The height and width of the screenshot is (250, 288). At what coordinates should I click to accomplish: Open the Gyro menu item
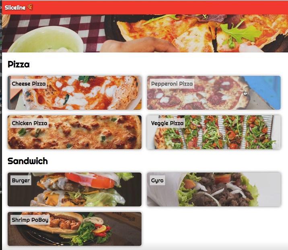[214, 190]
